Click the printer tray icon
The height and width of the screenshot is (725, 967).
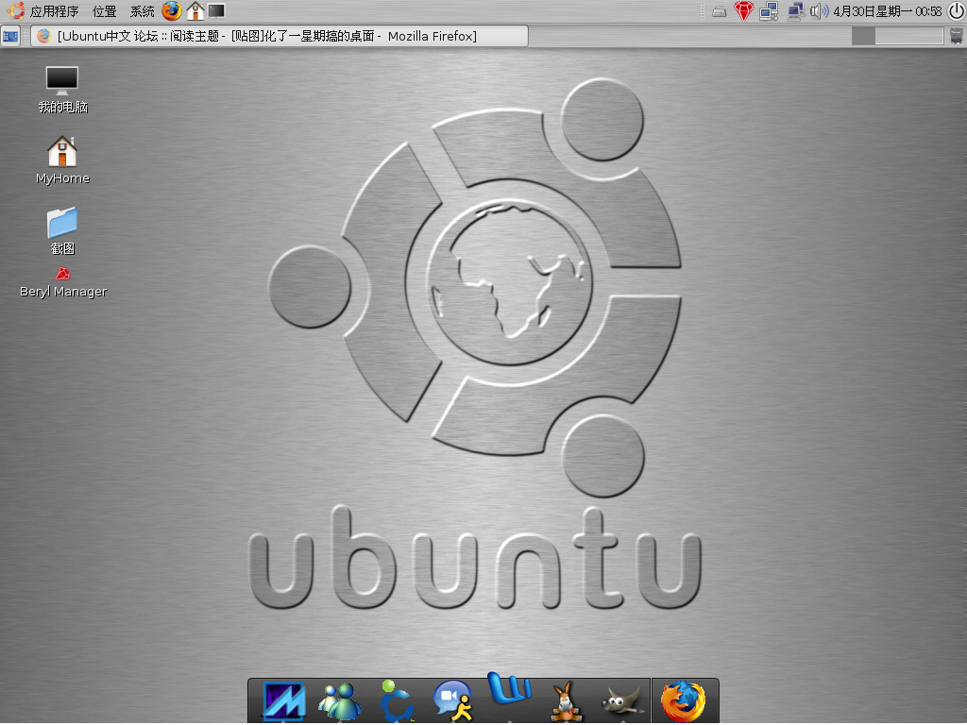click(719, 11)
